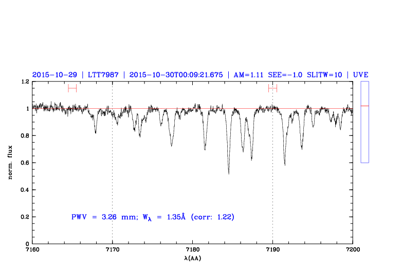The image size is (402, 278).
Task: Select the LTT7987 target name in the title
Action: click(x=103, y=74)
